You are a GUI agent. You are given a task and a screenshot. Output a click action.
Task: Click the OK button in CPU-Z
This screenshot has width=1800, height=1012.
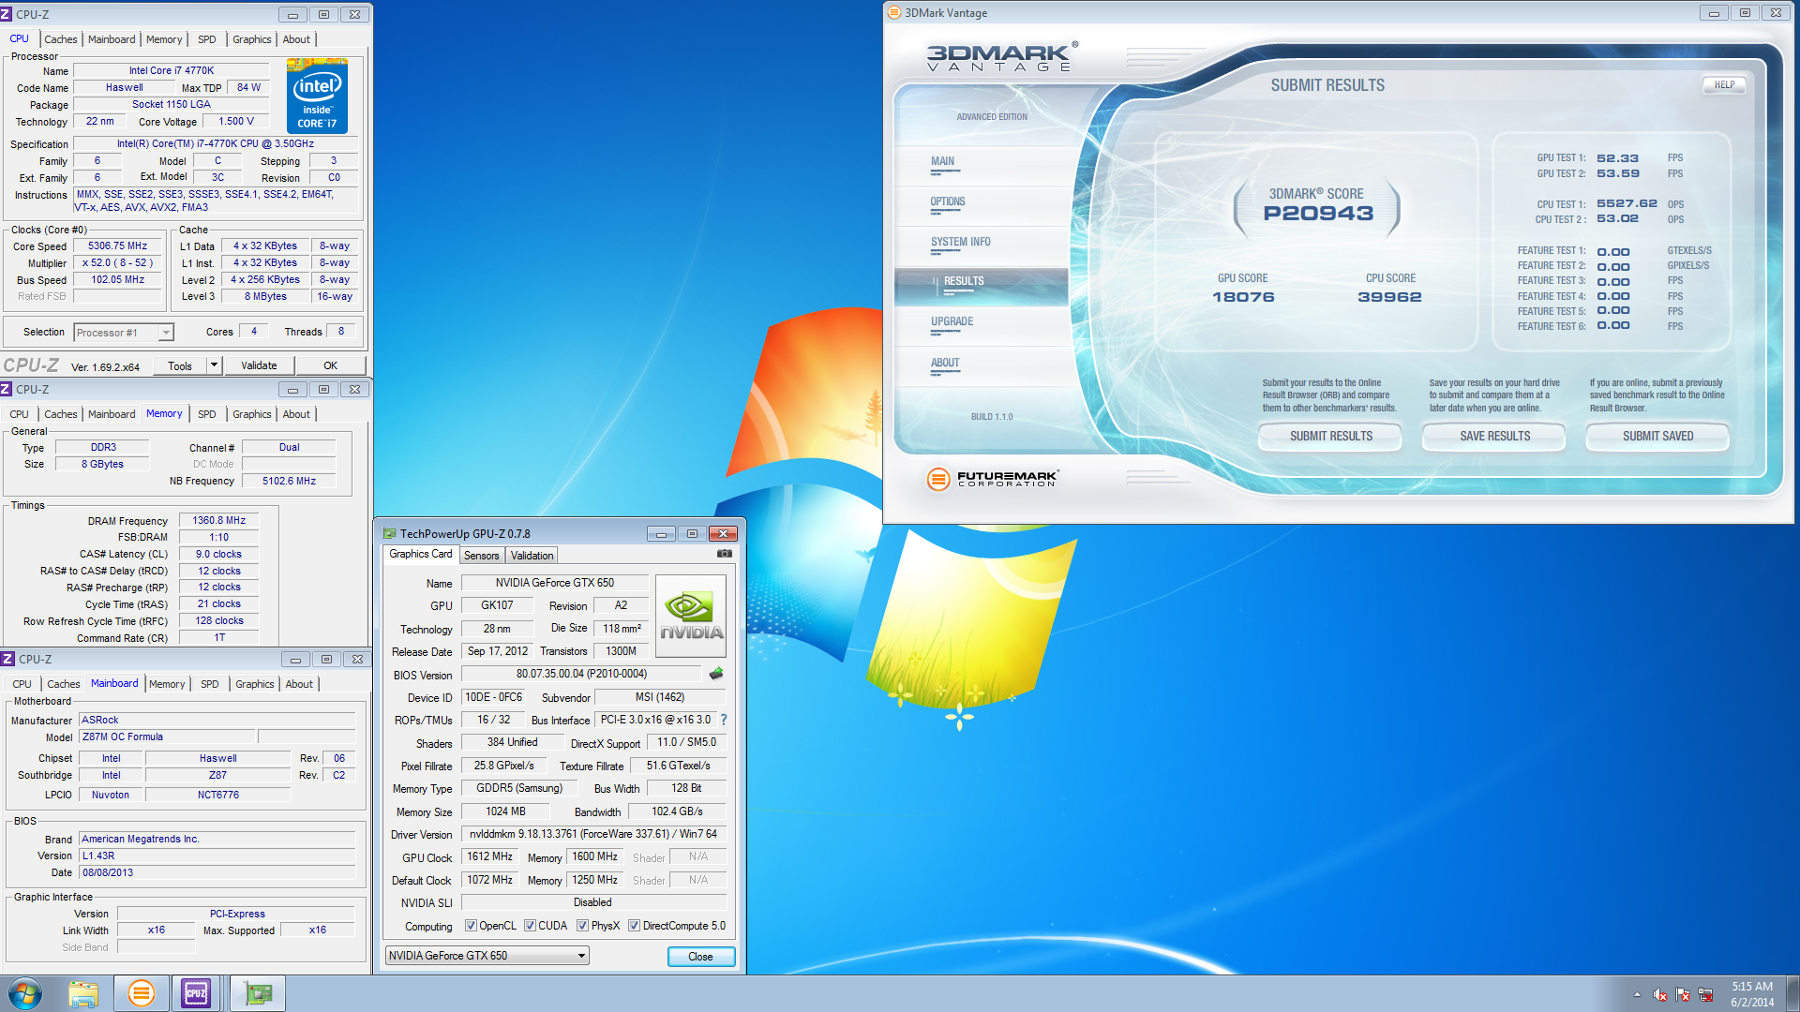point(330,365)
